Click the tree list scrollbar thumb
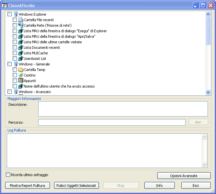 208,31
